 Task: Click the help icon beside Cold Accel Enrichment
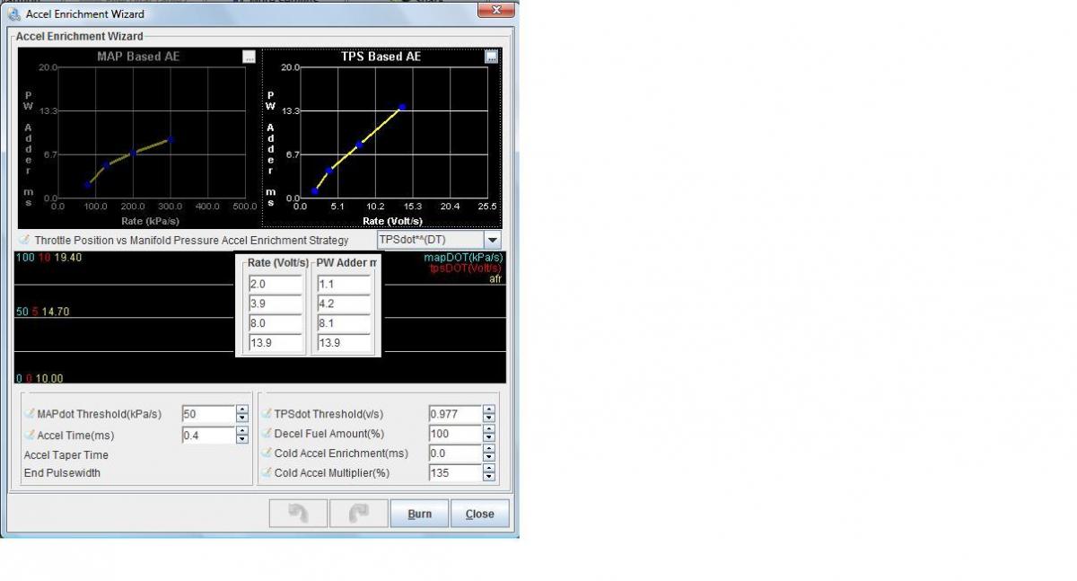point(267,453)
